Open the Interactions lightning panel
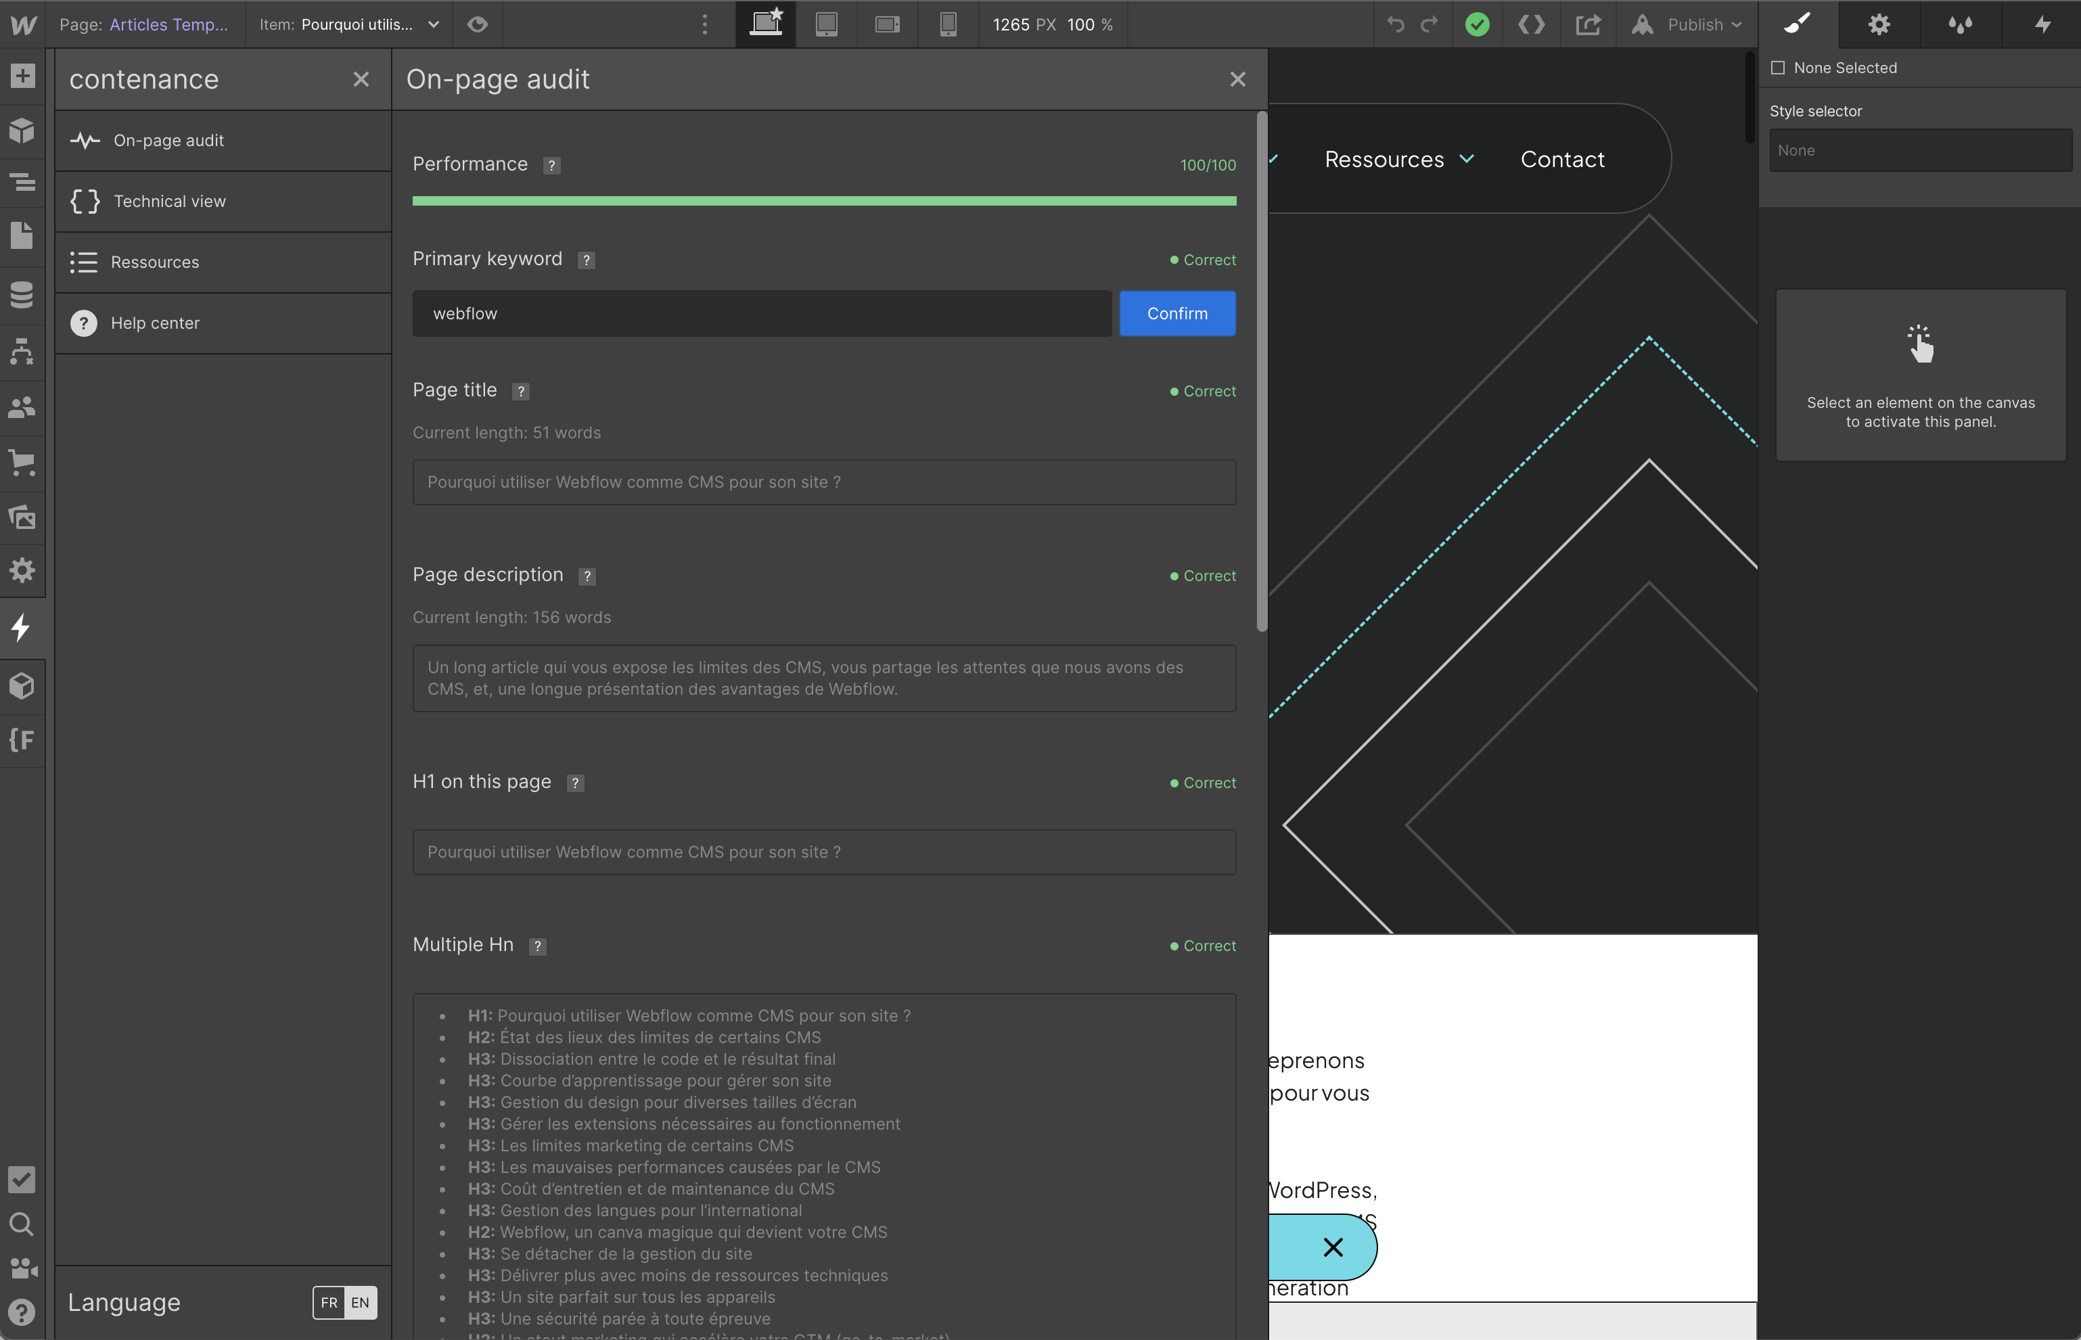The width and height of the screenshot is (2081, 1340). [2042, 24]
